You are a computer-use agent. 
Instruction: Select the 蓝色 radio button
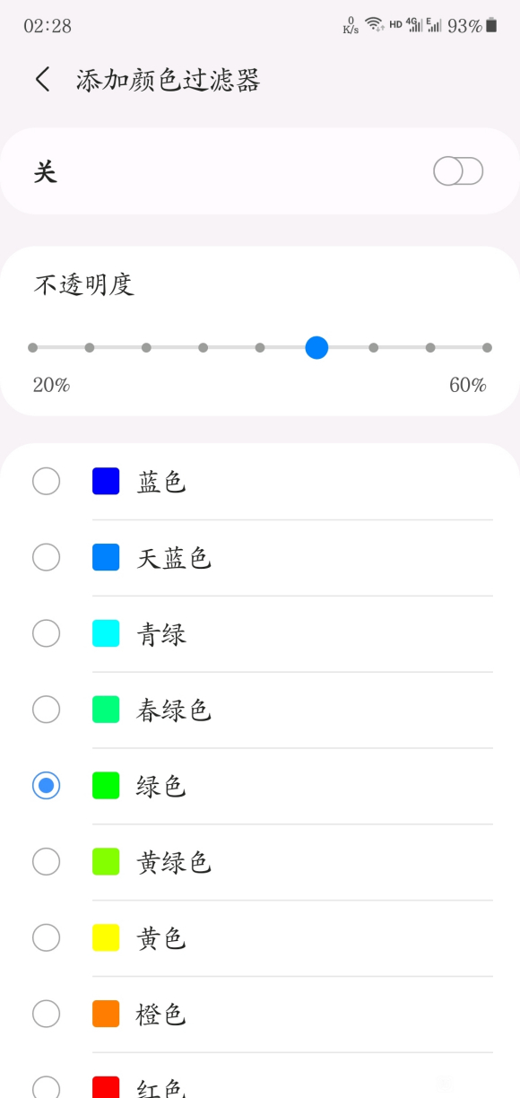(x=46, y=482)
